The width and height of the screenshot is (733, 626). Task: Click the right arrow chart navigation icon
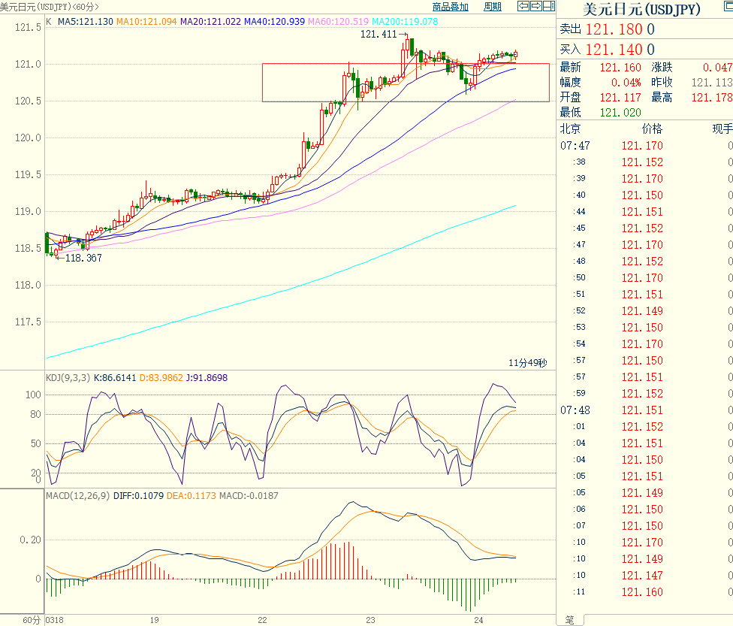pyautogui.click(x=536, y=6)
